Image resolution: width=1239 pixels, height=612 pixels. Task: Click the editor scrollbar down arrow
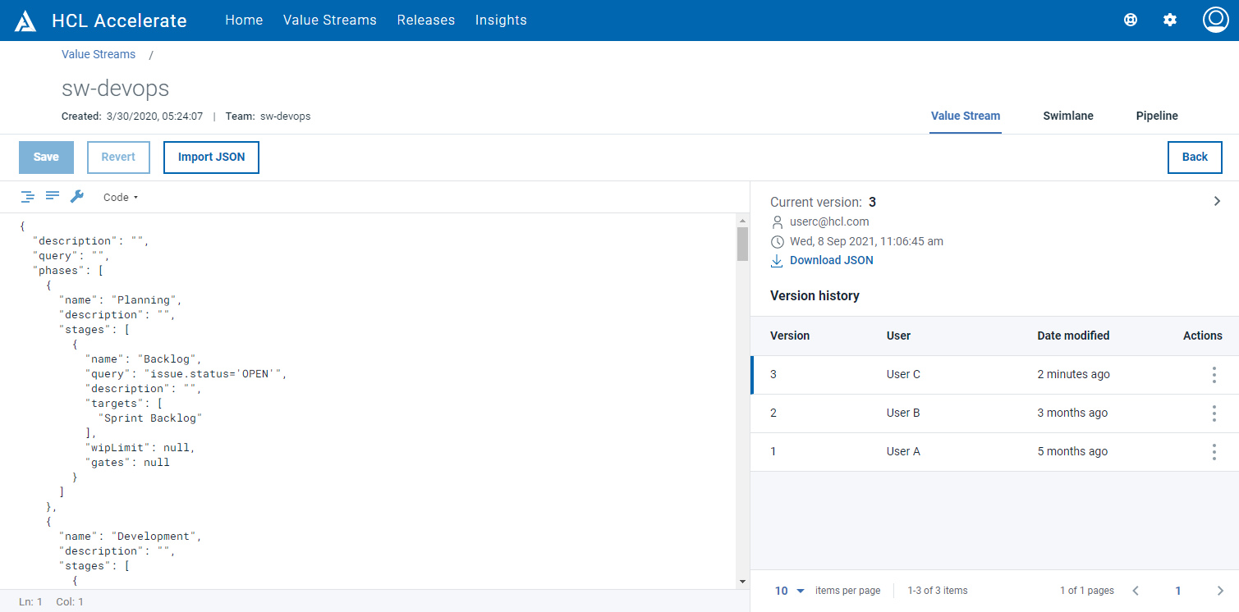742,582
